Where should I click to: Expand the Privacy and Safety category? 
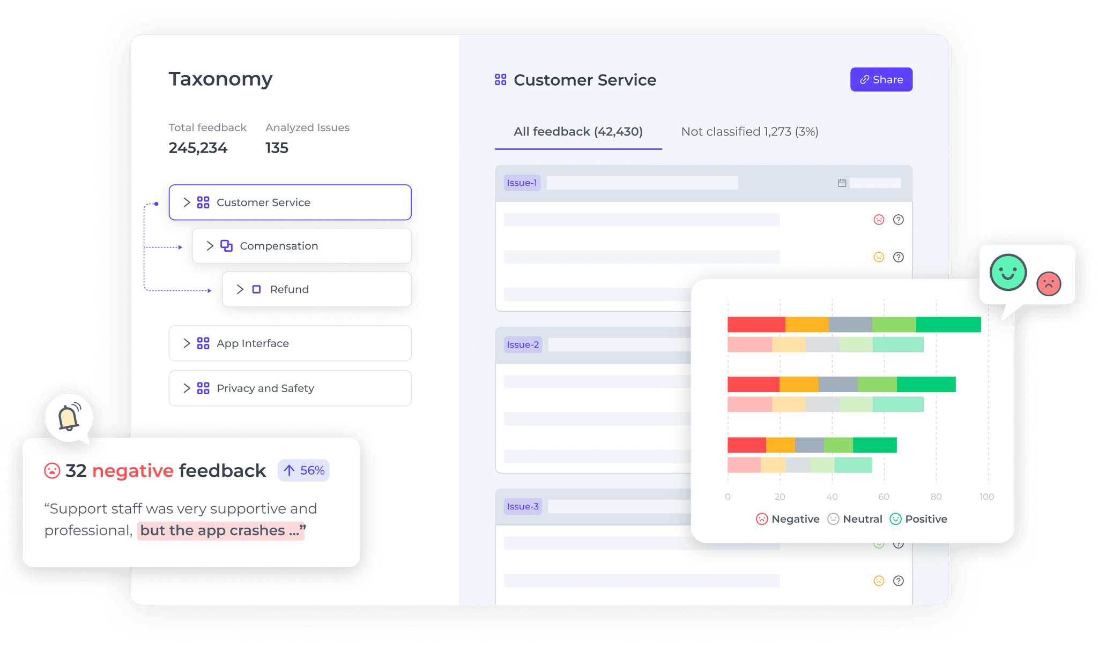pos(187,388)
